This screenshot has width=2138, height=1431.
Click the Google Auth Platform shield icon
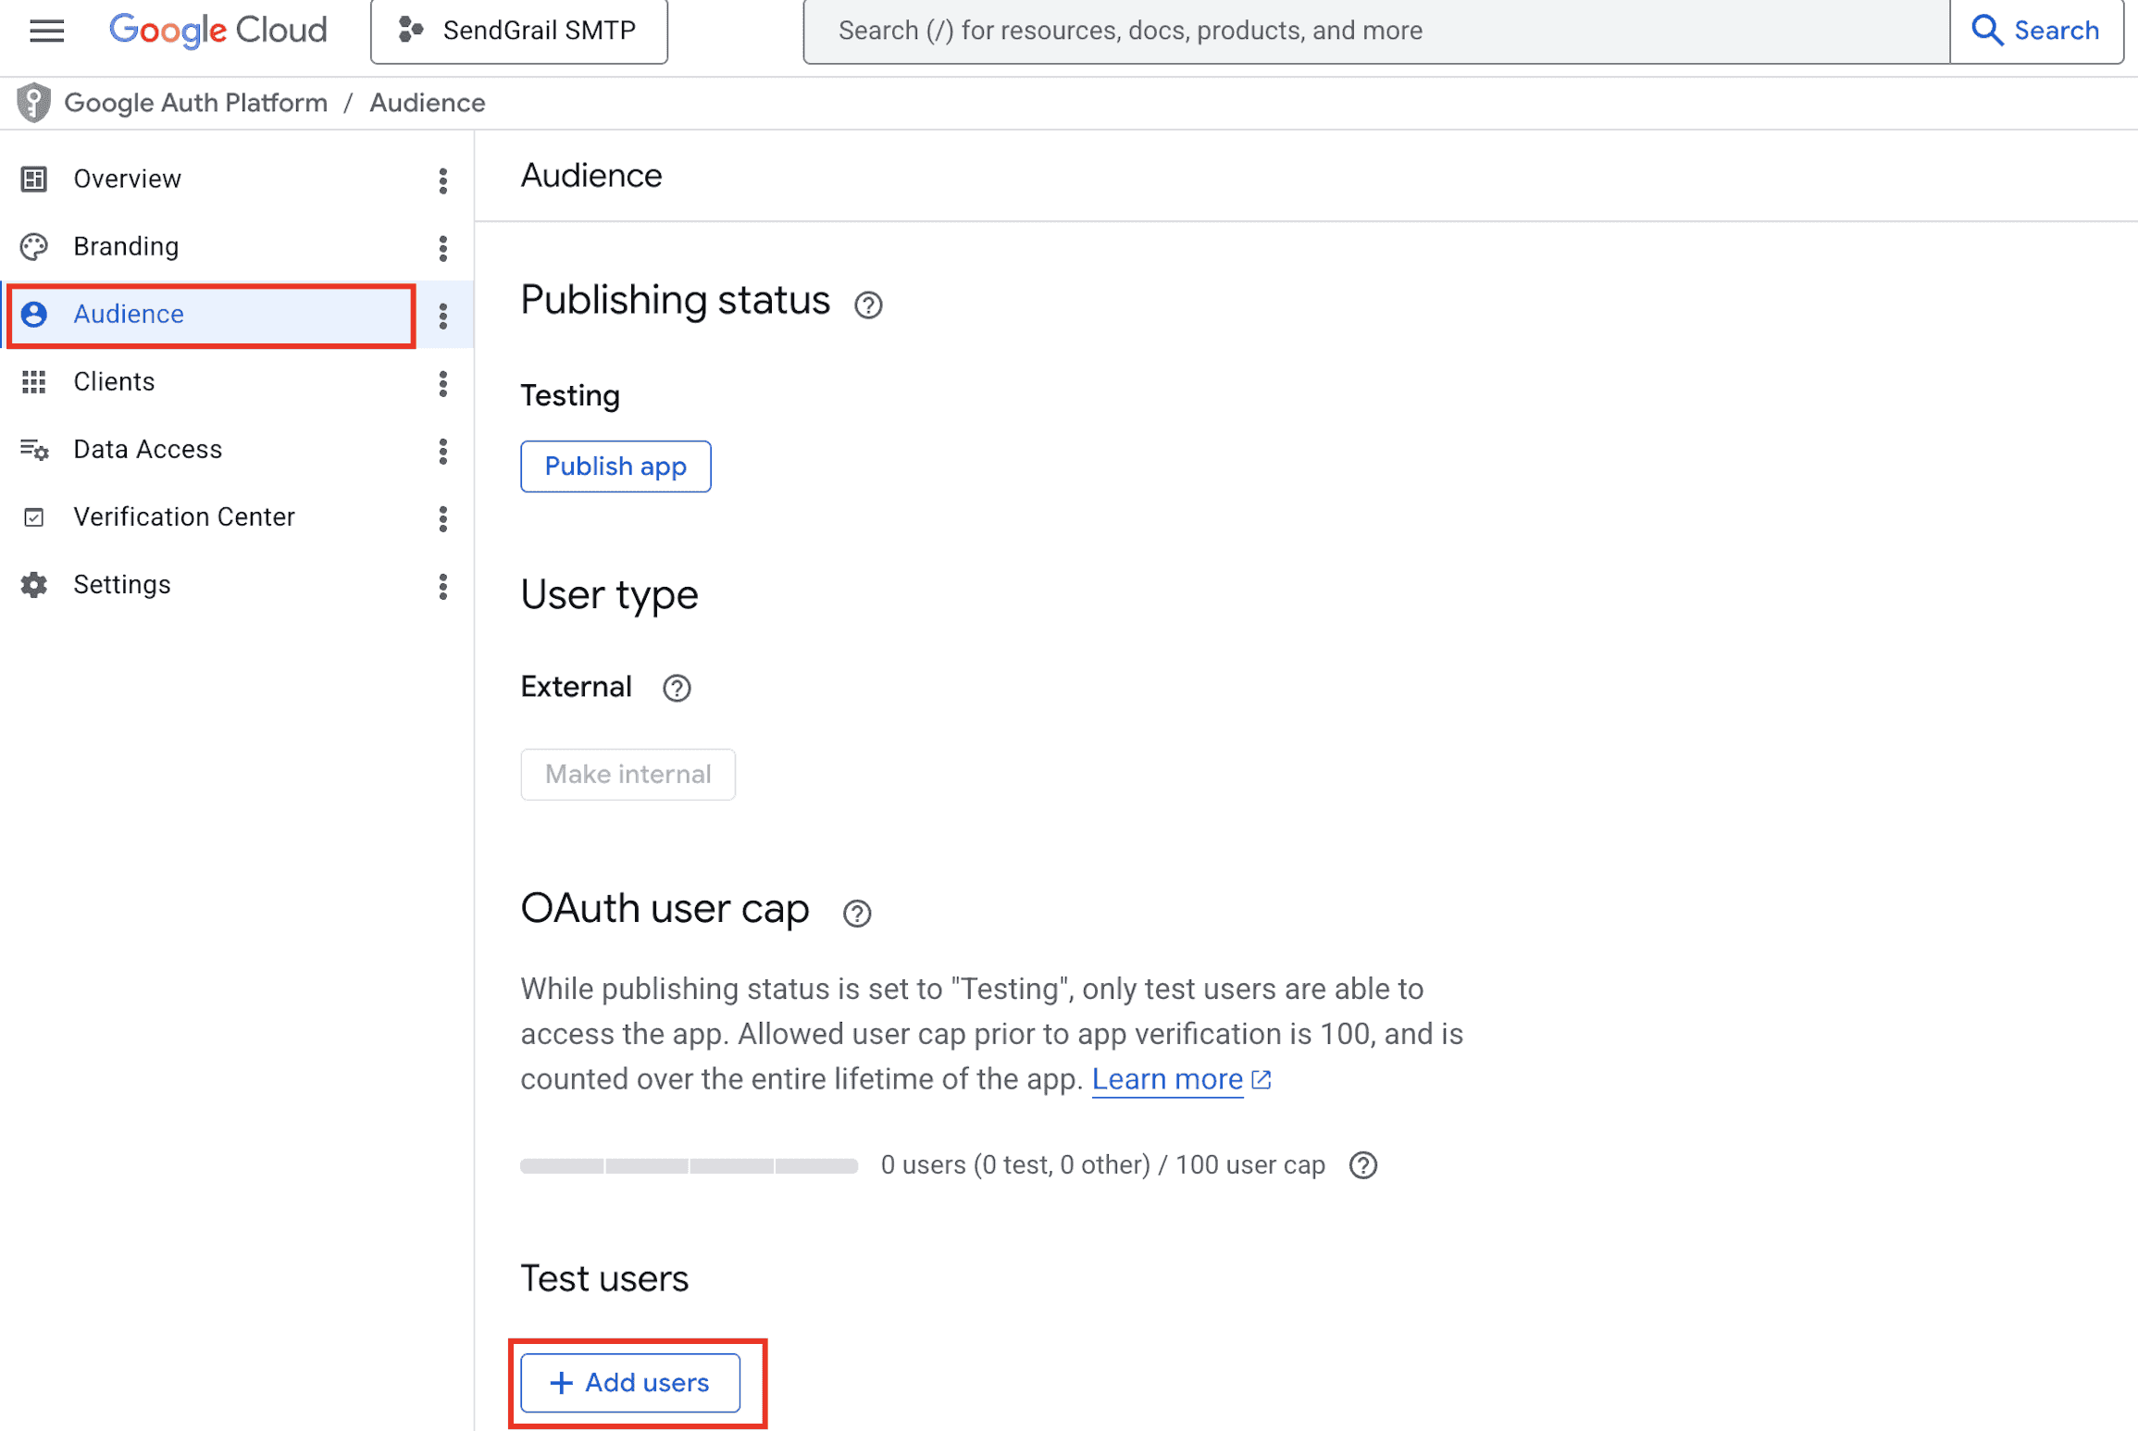[33, 103]
